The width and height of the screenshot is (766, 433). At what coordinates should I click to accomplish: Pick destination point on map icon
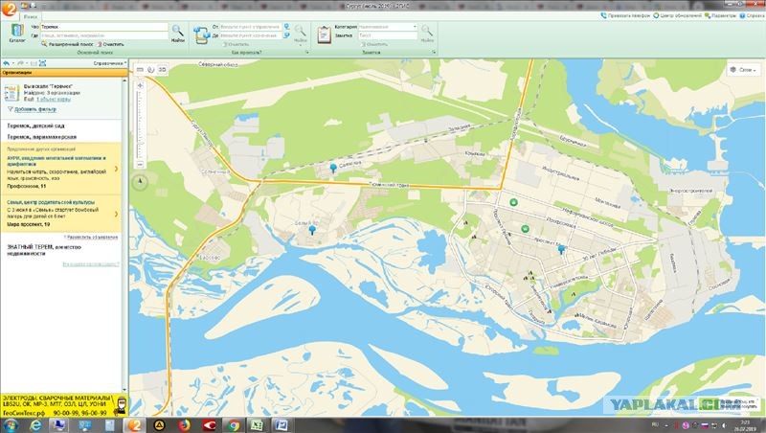point(286,35)
